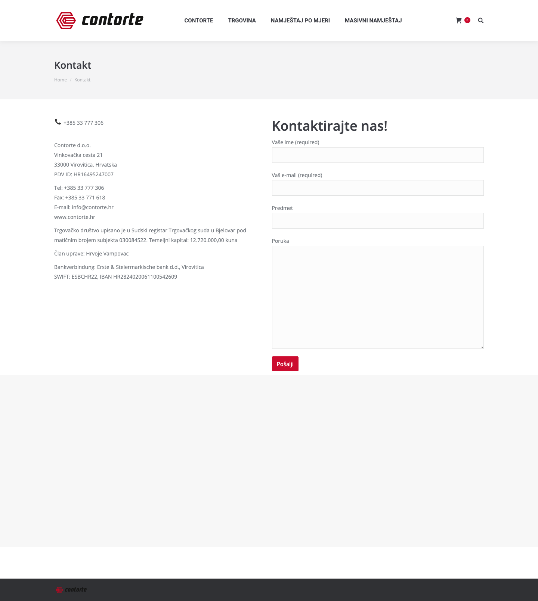The width and height of the screenshot is (538, 601).
Task: Submit the form with Pošalji button
Action: click(285, 364)
